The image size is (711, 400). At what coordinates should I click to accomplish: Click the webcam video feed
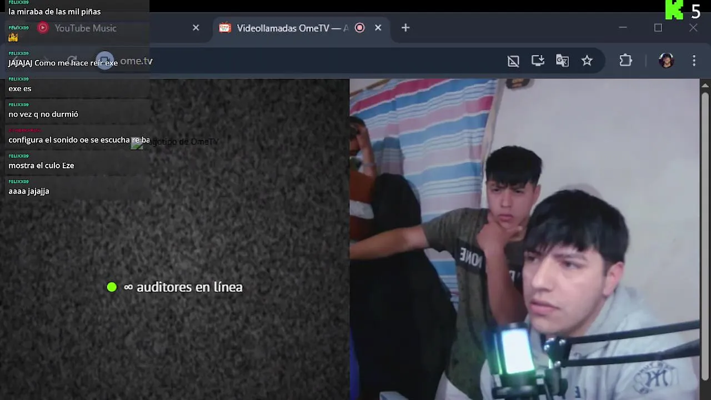click(x=524, y=239)
